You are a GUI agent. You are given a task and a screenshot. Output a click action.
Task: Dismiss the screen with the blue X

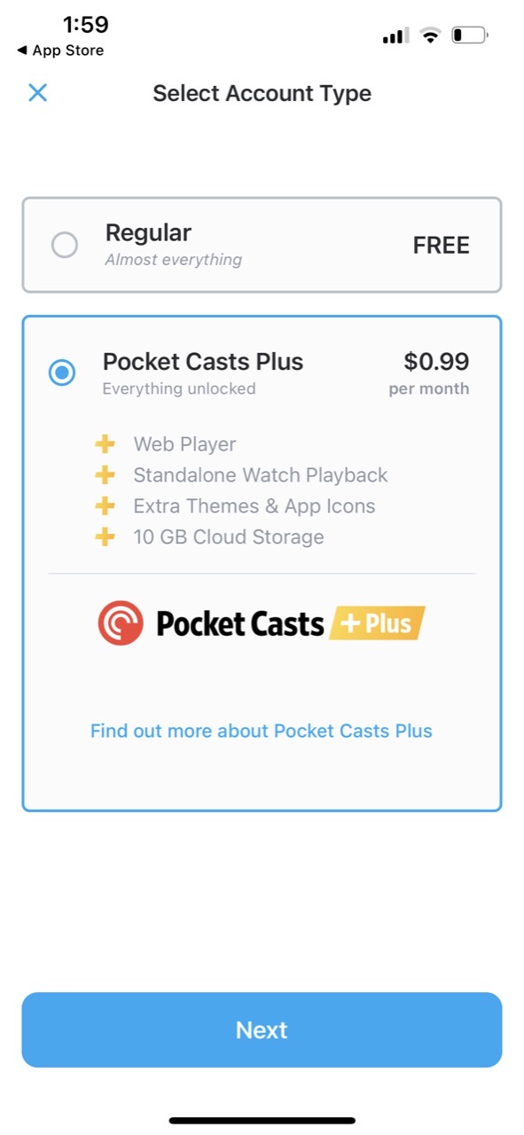point(37,92)
